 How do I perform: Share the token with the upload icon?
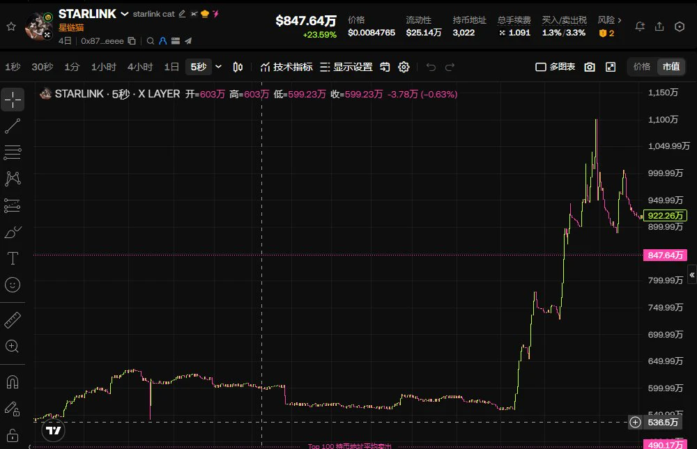(659, 26)
